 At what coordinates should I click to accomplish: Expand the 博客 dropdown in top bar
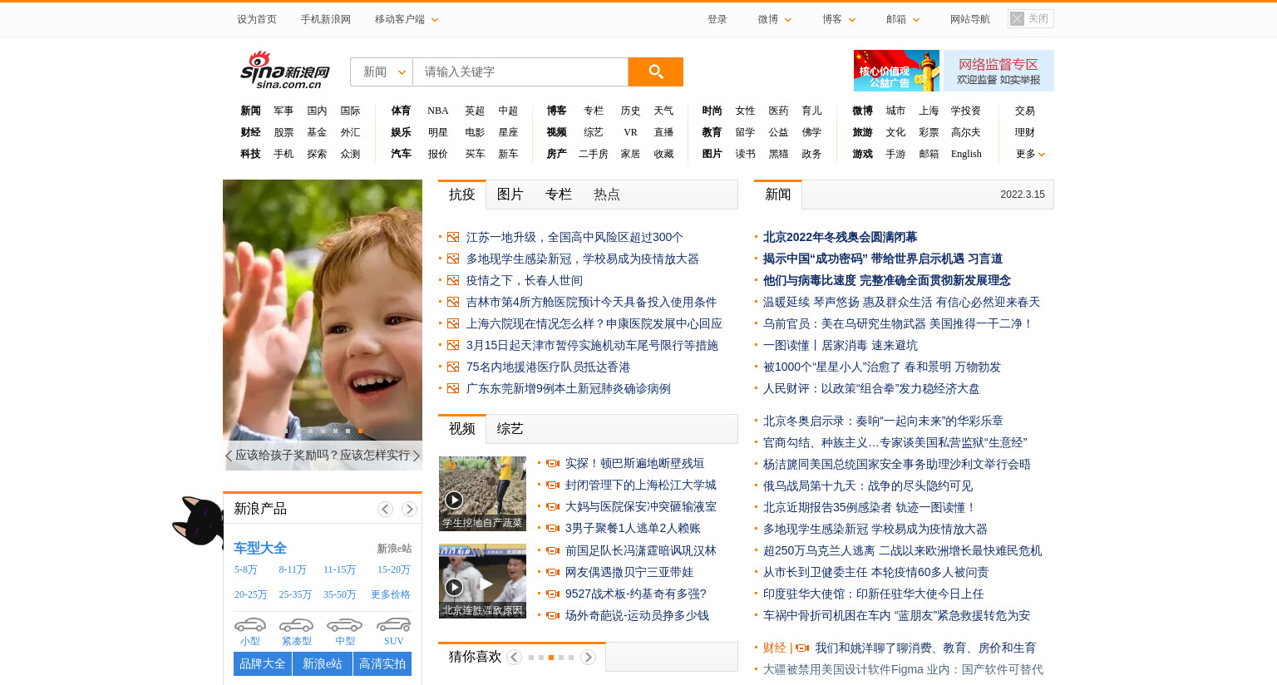coord(839,19)
